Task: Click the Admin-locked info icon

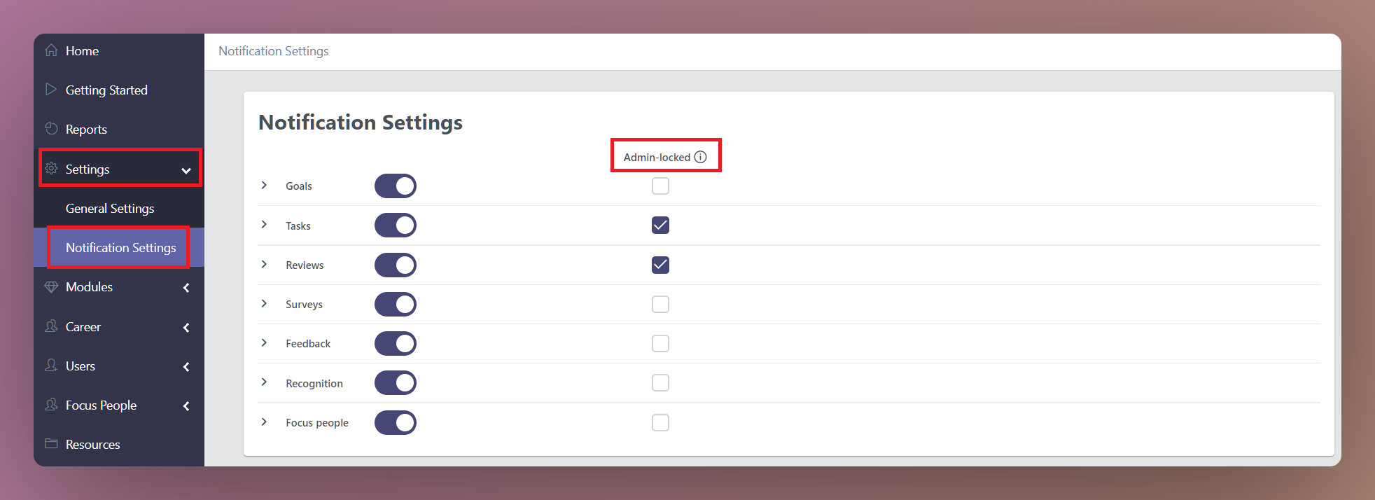Action: tap(700, 157)
